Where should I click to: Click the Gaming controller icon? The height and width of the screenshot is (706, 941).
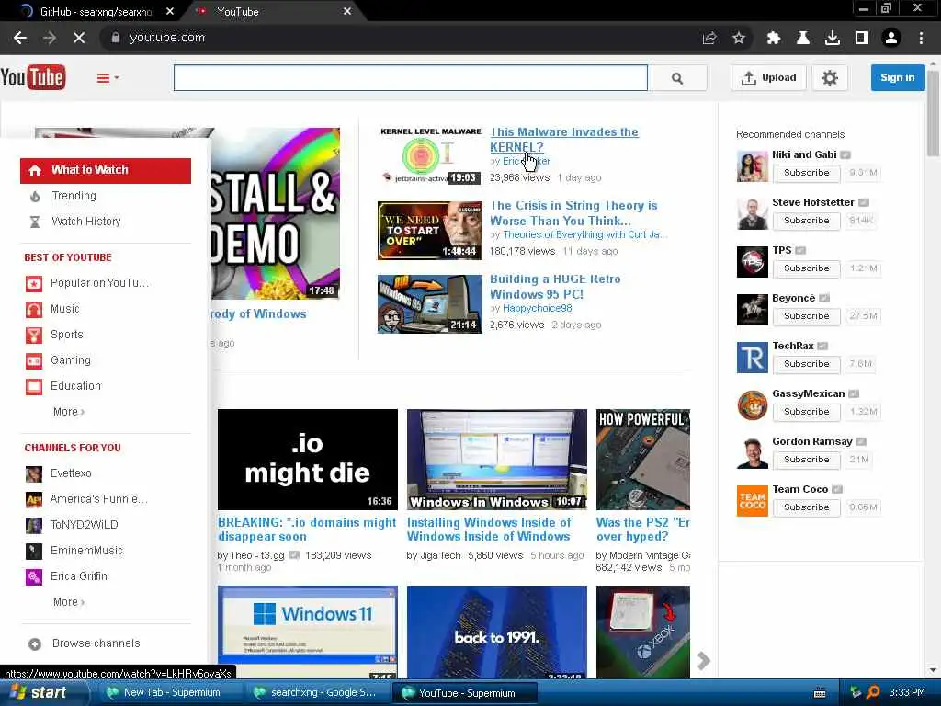pyautogui.click(x=34, y=360)
